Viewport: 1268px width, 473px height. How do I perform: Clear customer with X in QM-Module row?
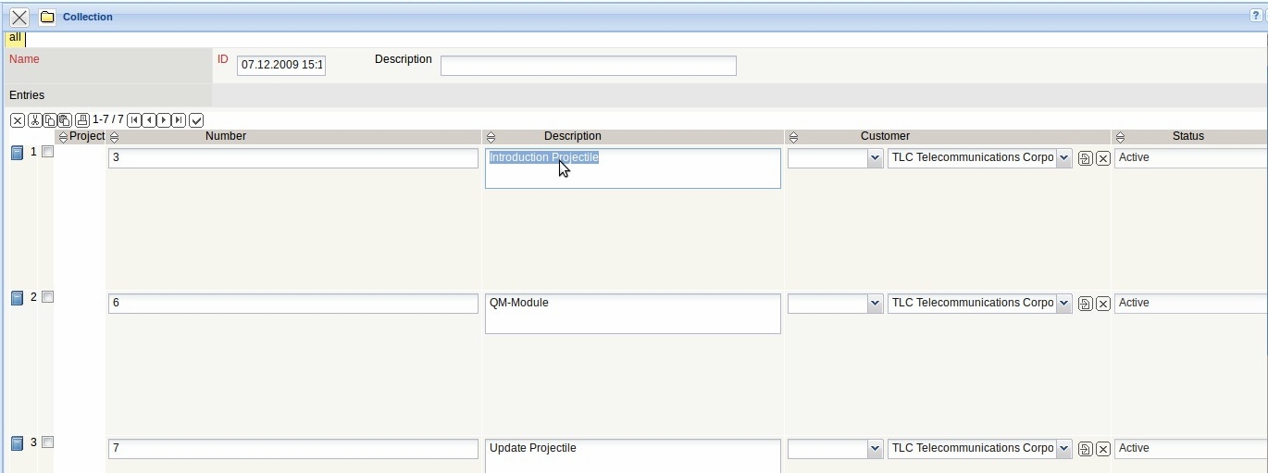point(1103,304)
